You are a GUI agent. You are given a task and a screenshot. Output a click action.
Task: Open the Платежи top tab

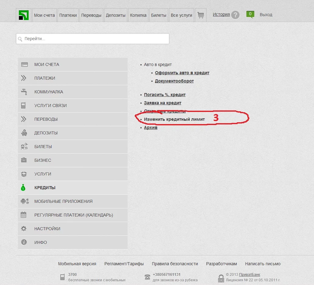tap(68, 15)
